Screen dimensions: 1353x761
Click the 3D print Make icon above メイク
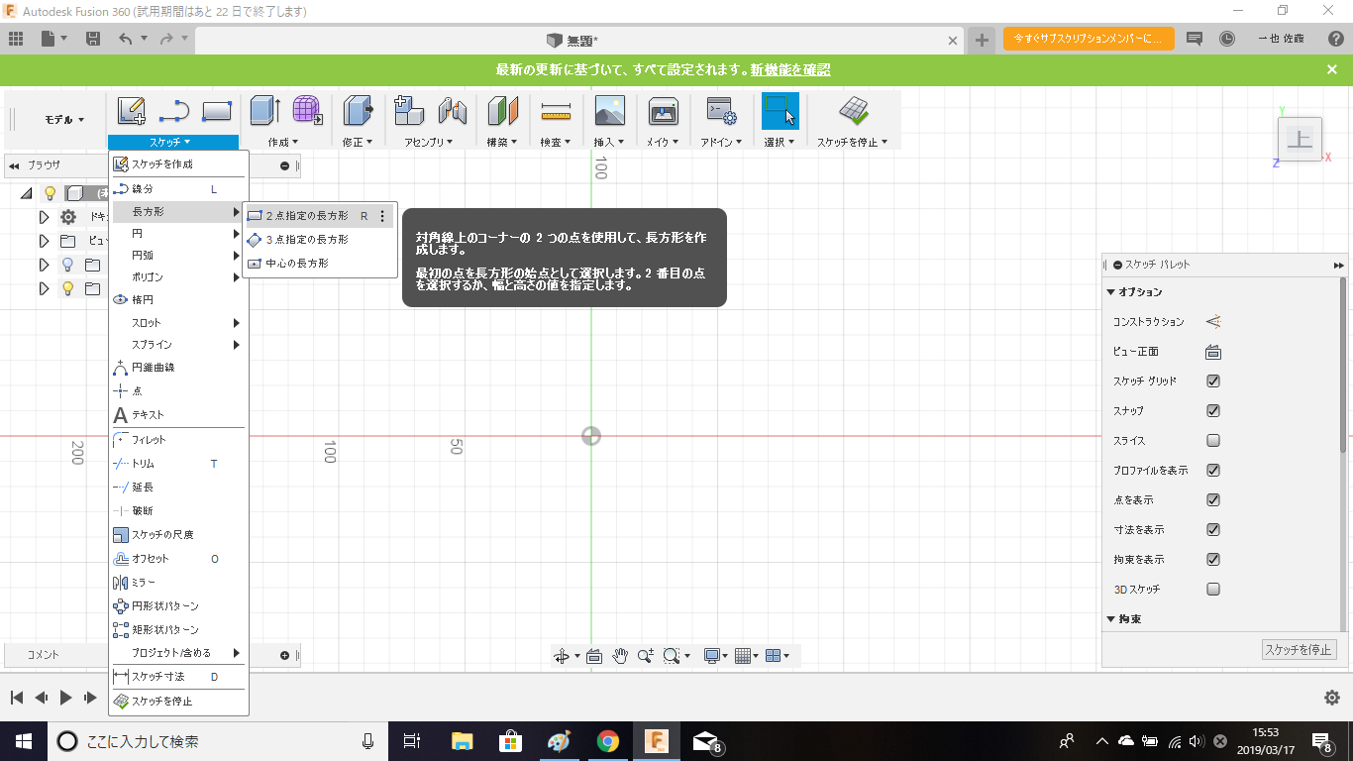click(663, 111)
